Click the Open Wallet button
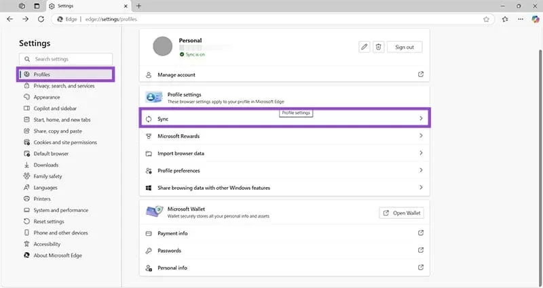Image resolution: width=543 pixels, height=288 pixels. tap(401, 213)
